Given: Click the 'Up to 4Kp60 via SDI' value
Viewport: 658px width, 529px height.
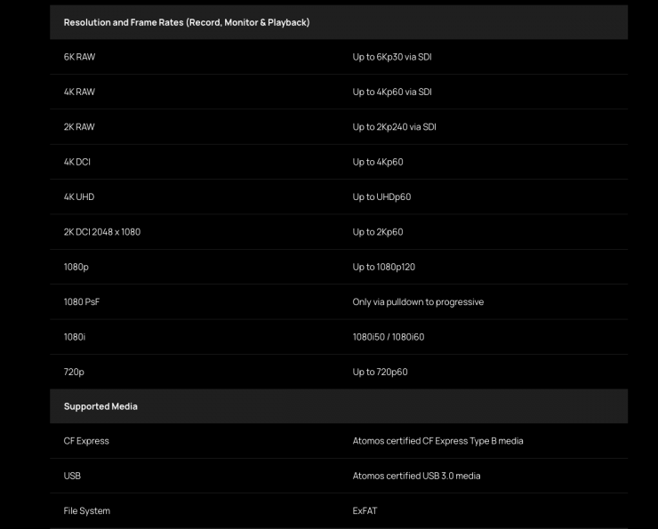Looking at the screenshot, I should [392, 92].
